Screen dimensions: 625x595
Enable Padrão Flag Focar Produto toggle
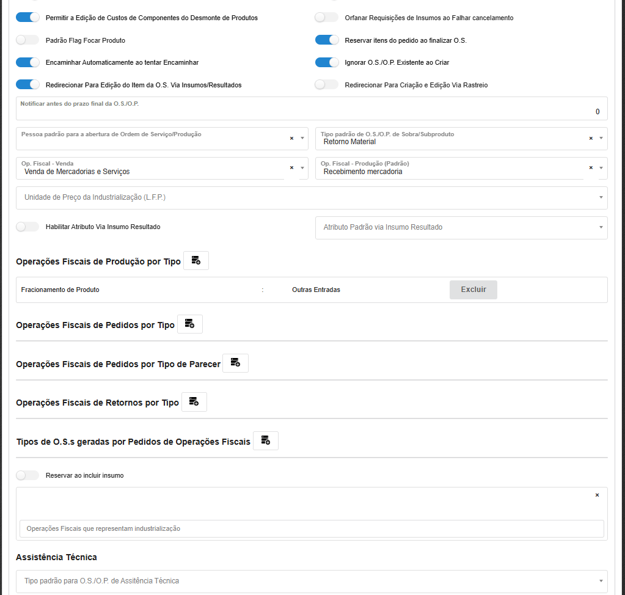[27, 40]
